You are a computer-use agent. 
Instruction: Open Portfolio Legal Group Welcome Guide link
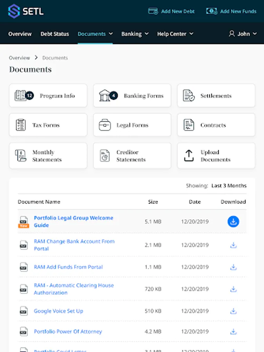click(x=74, y=222)
